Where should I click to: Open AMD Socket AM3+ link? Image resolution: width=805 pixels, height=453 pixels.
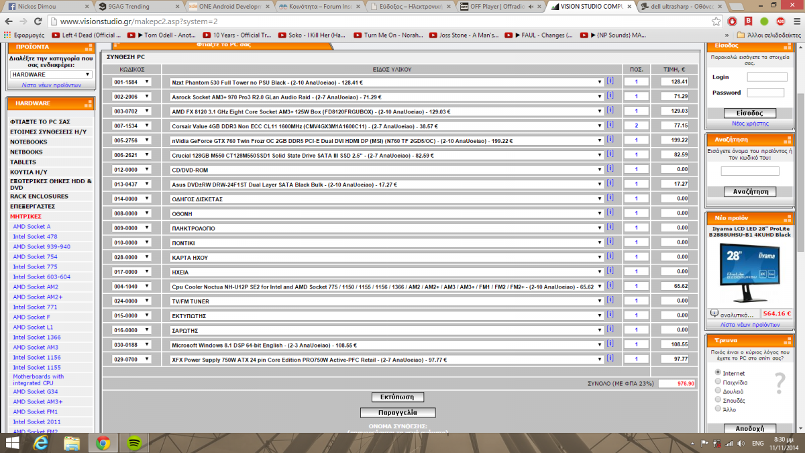38,401
